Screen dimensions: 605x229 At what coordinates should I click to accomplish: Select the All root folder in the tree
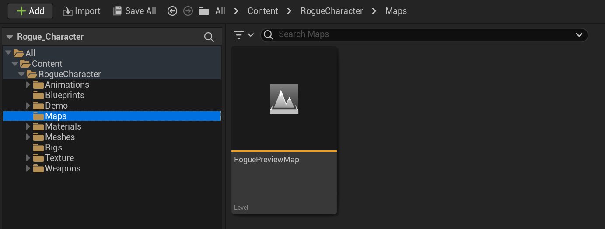click(x=112, y=53)
